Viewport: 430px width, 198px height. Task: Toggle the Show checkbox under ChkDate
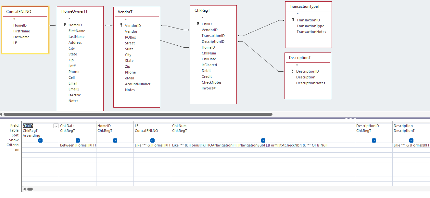(x=78, y=140)
